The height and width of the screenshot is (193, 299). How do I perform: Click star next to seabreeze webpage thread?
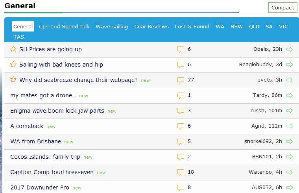pyautogui.click(x=13, y=80)
